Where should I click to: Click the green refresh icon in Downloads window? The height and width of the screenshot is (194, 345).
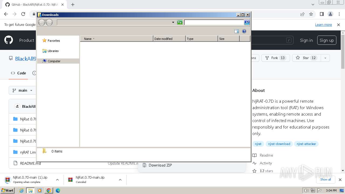pyautogui.click(x=180, y=22)
